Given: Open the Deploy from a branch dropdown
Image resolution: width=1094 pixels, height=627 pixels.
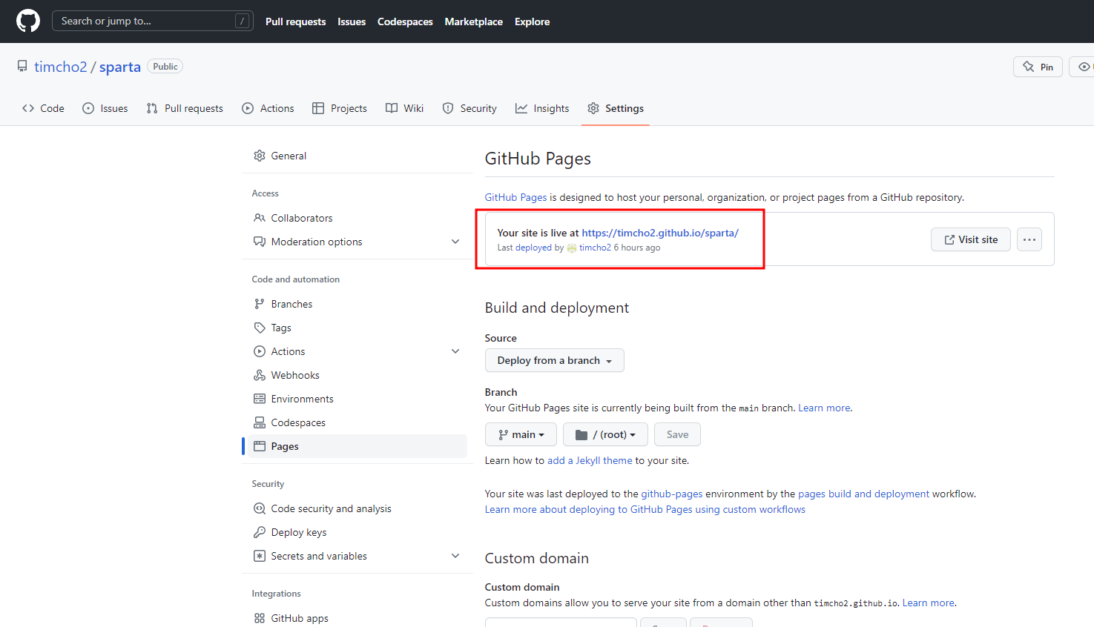Looking at the screenshot, I should tap(555, 360).
